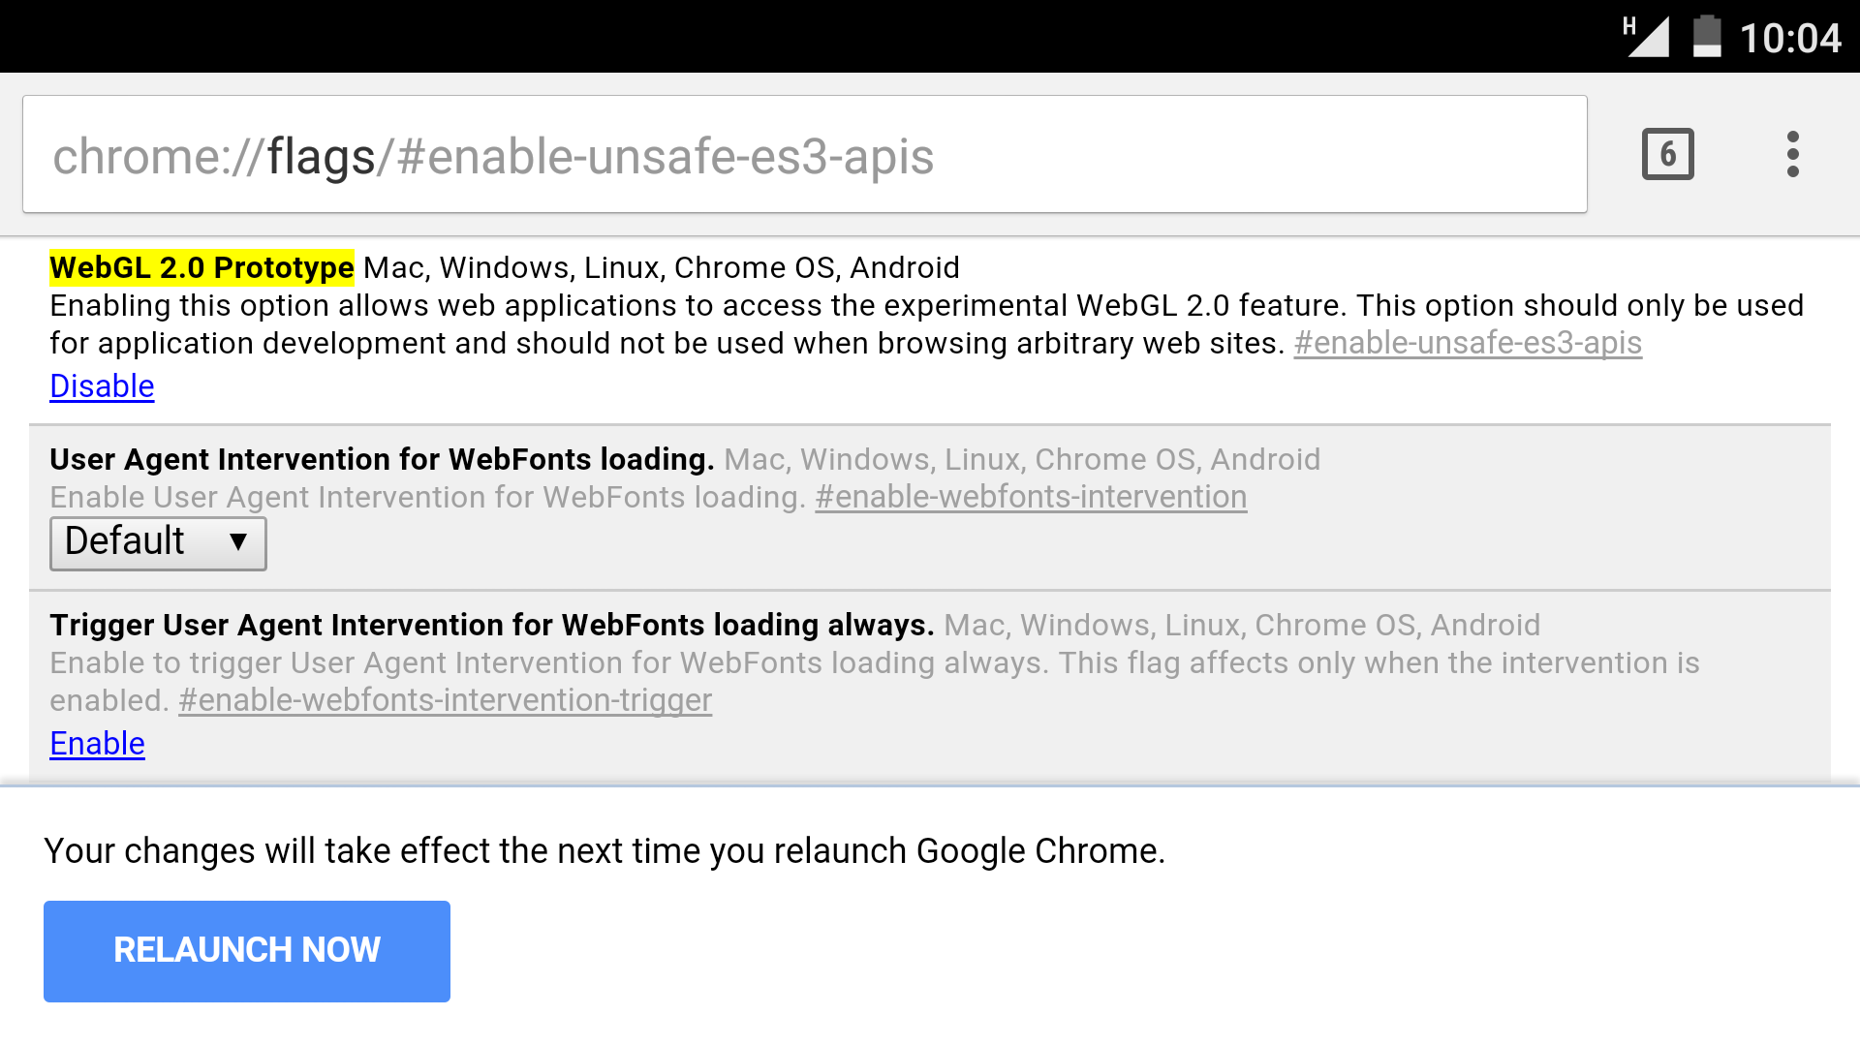Follow the #enable-webfonts-intervention anchor link
The width and height of the screenshot is (1860, 1046).
(1031, 497)
